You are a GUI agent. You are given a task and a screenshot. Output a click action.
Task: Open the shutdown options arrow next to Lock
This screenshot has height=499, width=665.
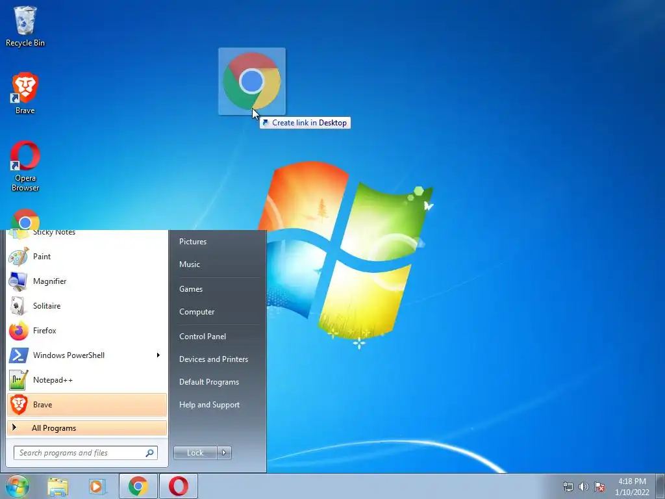[224, 453]
